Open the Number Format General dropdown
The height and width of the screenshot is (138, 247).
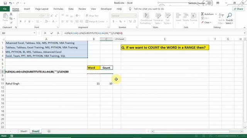point(135,16)
